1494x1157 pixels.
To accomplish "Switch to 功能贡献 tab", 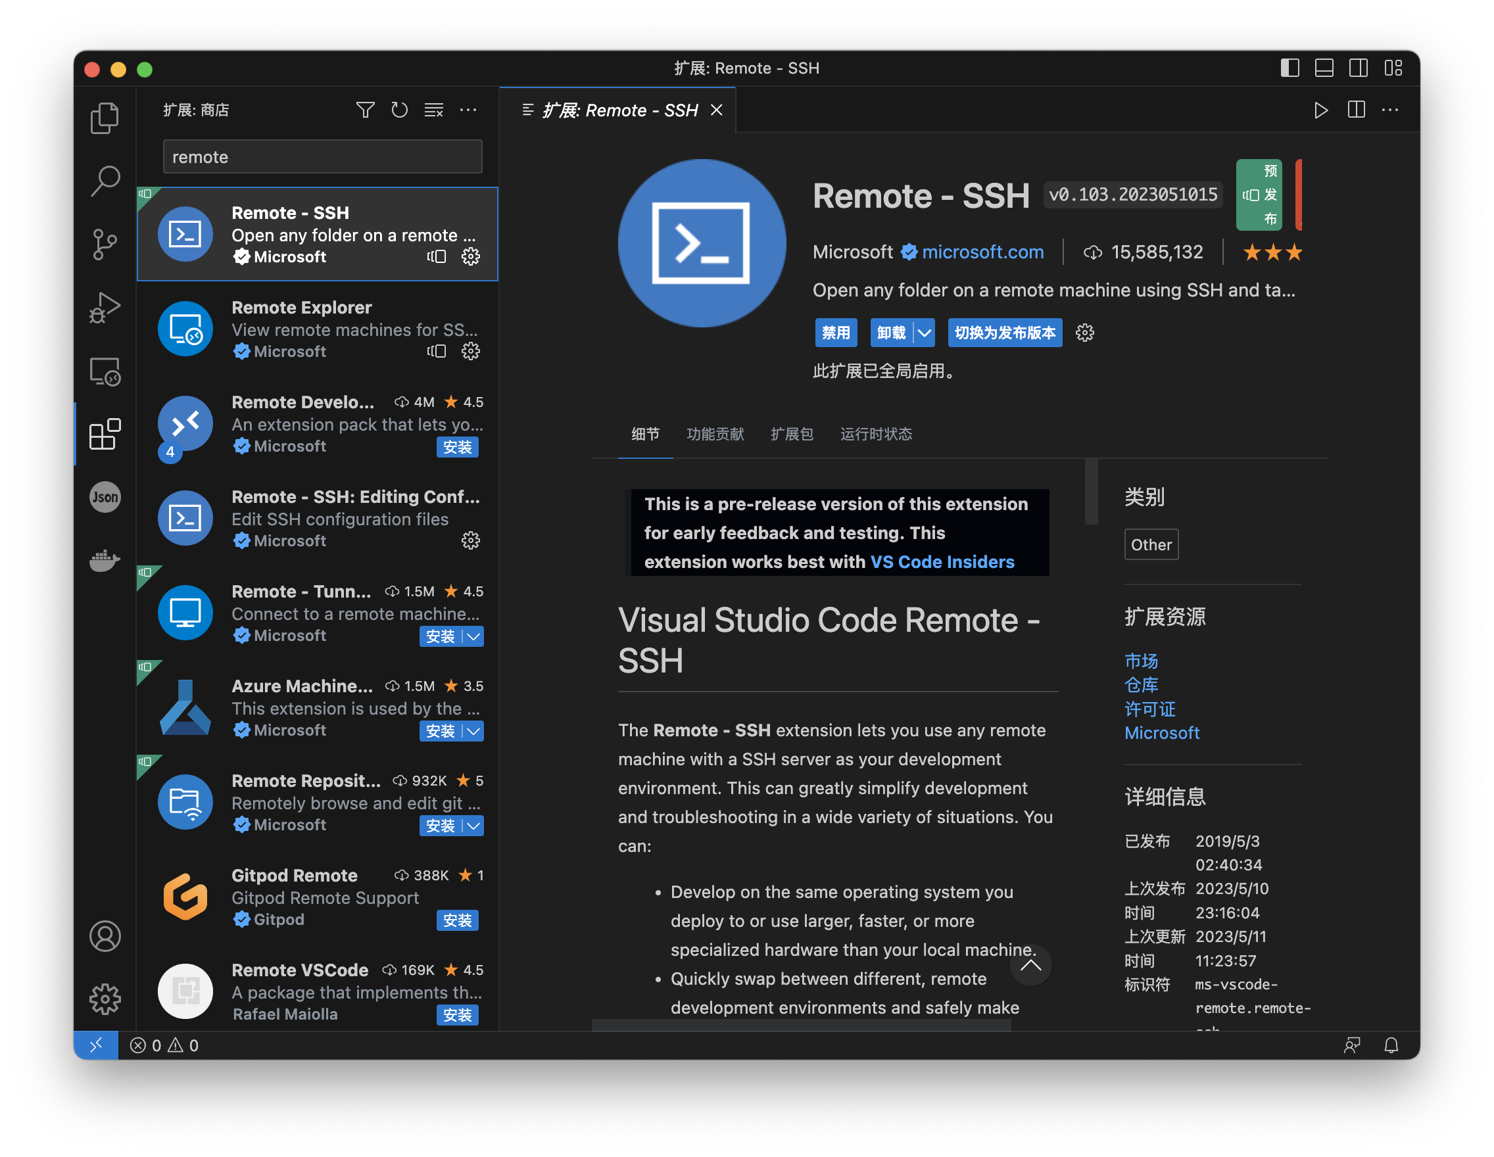I will coord(715,435).
